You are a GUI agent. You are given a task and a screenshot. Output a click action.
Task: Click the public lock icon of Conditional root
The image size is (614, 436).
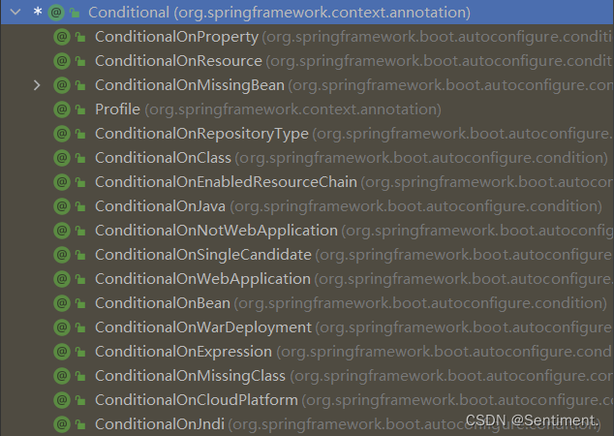pos(75,14)
